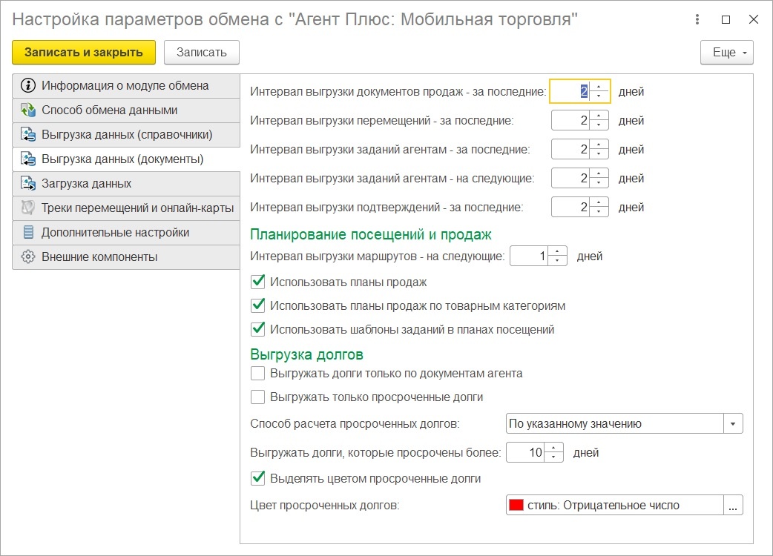The height and width of the screenshot is (556, 773).
Task: Open Треки перемещений и онлайн-карты section
Action: pyautogui.click(x=126, y=208)
